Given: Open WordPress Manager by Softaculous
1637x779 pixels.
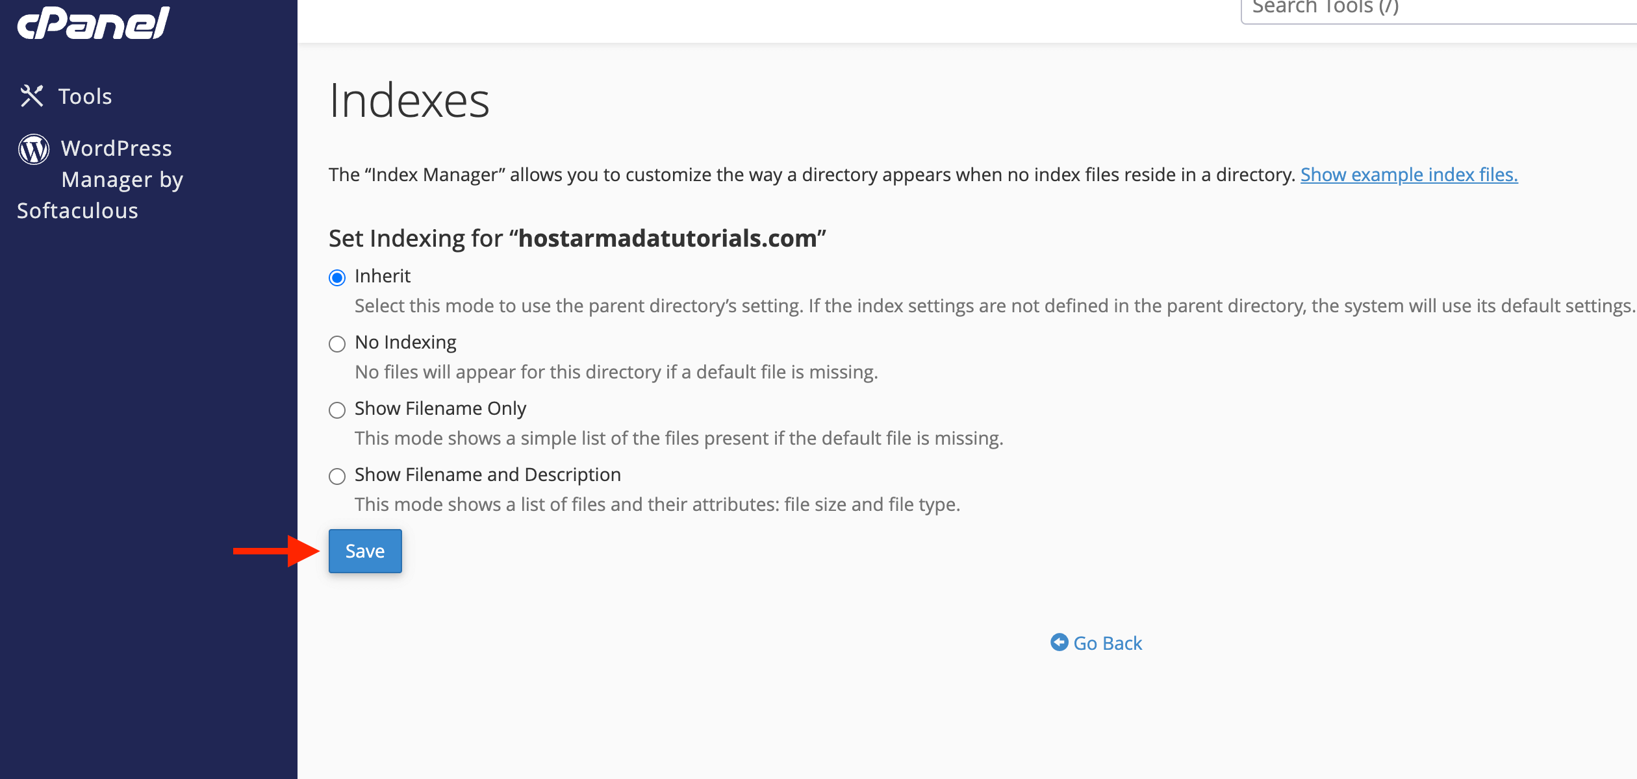Looking at the screenshot, I should (100, 179).
